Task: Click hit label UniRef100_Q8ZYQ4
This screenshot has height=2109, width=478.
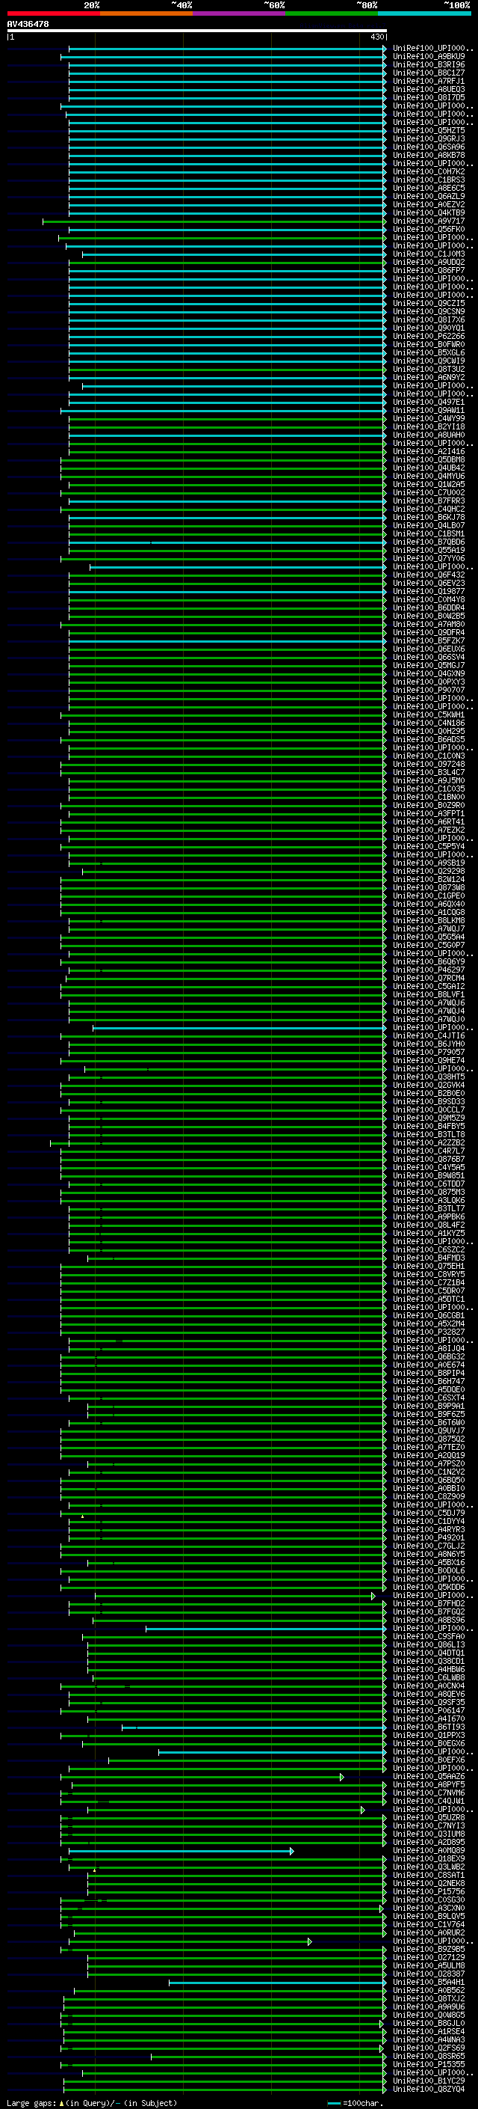Action: (x=429, y=2090)
